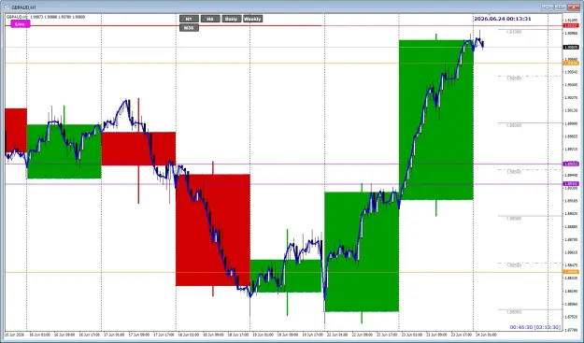Click the black current price label on scale
584x343 pixels.
click(x=571, y=48)
